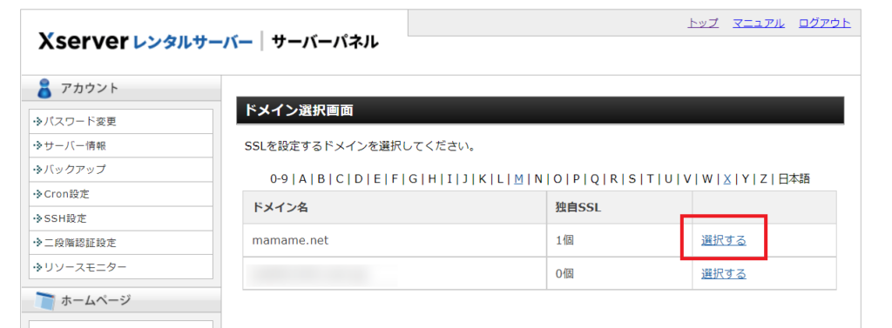Filter domains by letter M
Viewport: 892px width, 328px height.
[x=518, y=179]
